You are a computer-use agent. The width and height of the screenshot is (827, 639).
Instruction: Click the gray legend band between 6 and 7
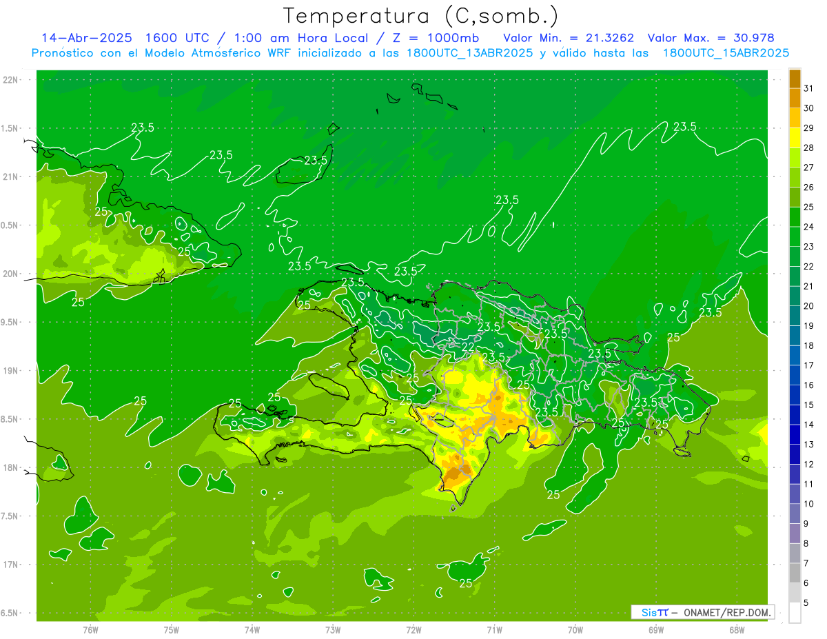pyautogui.click(x=795, y=574)
